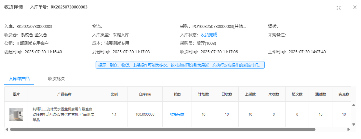Click the horizontal scroll left arrow
This screenshot has height=139, width=361.
7,129
